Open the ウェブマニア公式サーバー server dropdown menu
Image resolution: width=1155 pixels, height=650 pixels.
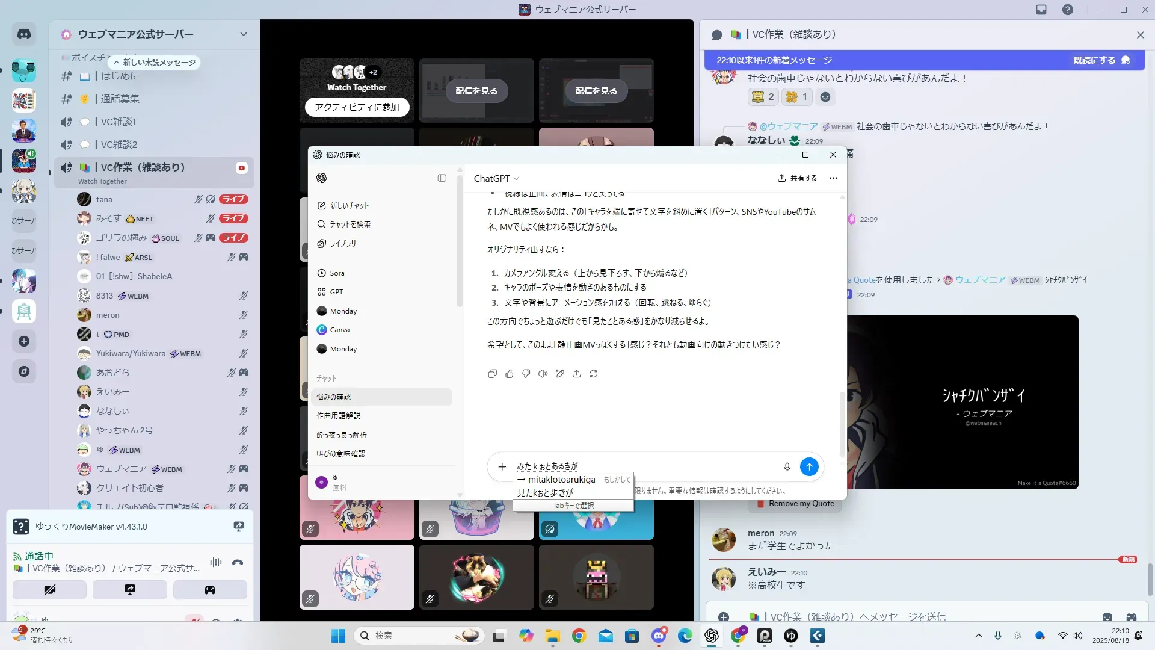click(243, 34)
